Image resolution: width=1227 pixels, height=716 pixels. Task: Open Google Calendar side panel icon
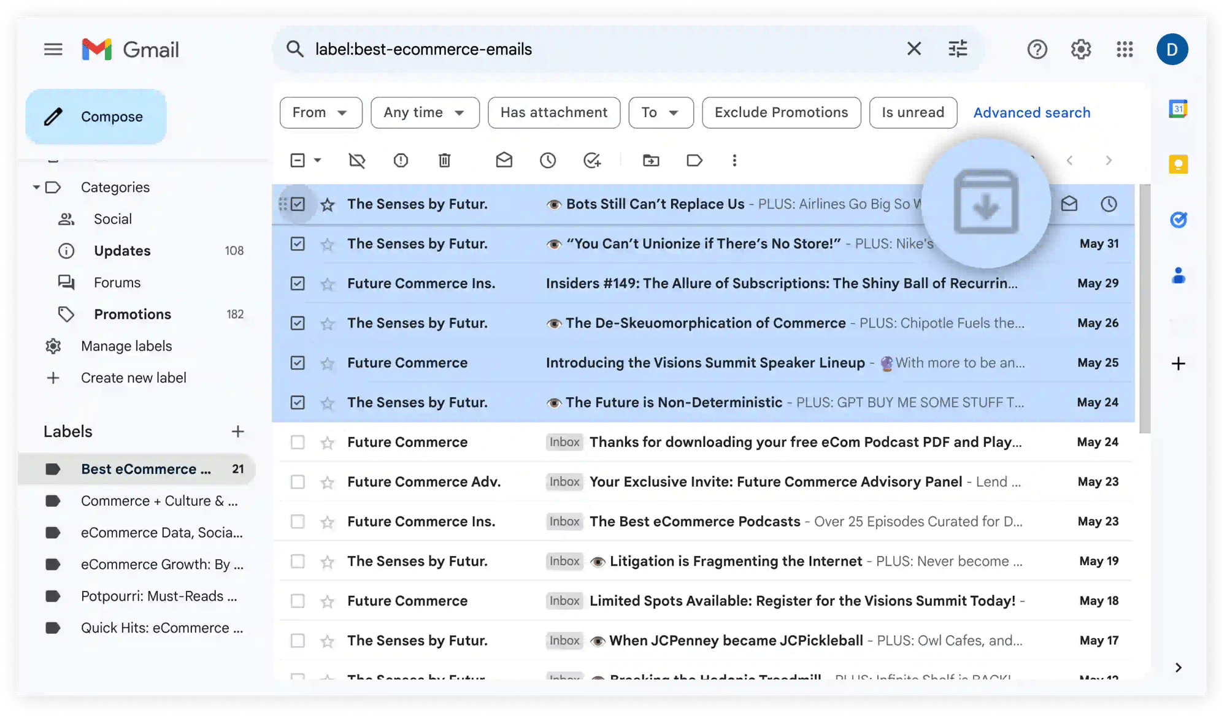point(1178,109)
